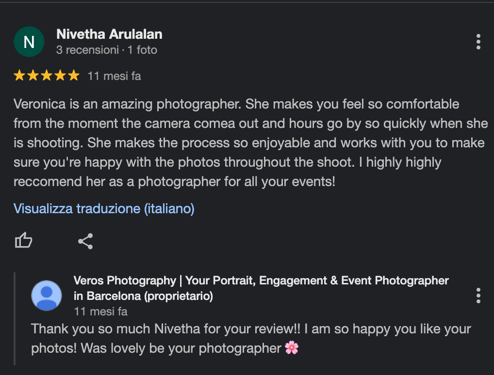The width and height of the screenshot is (494, 375).
Task: Click the green N profile avatar
Action: tap(29, 42)
